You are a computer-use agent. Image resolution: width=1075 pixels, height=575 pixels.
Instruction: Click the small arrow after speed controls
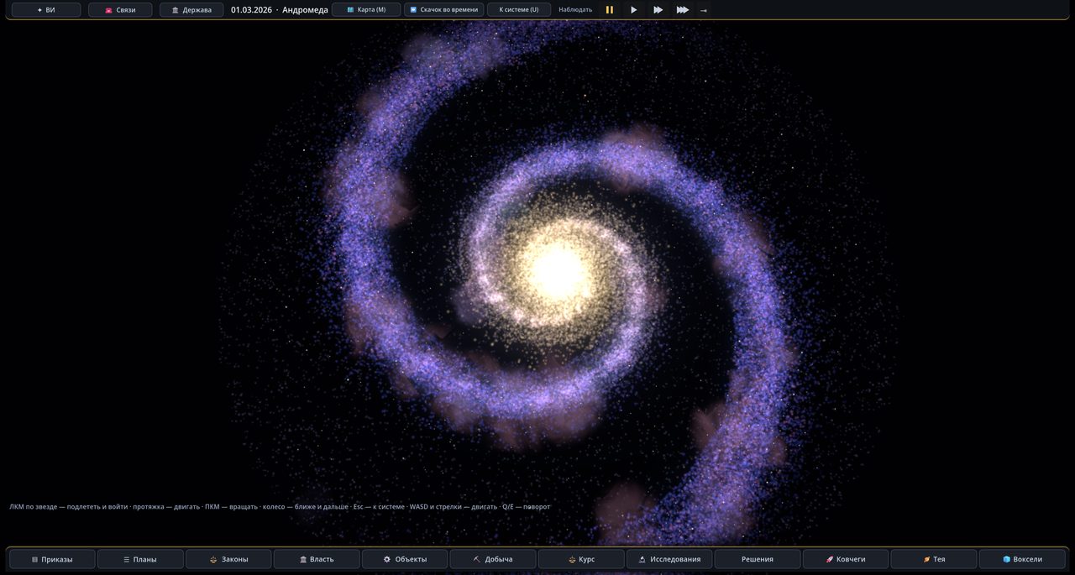point(704,10)
